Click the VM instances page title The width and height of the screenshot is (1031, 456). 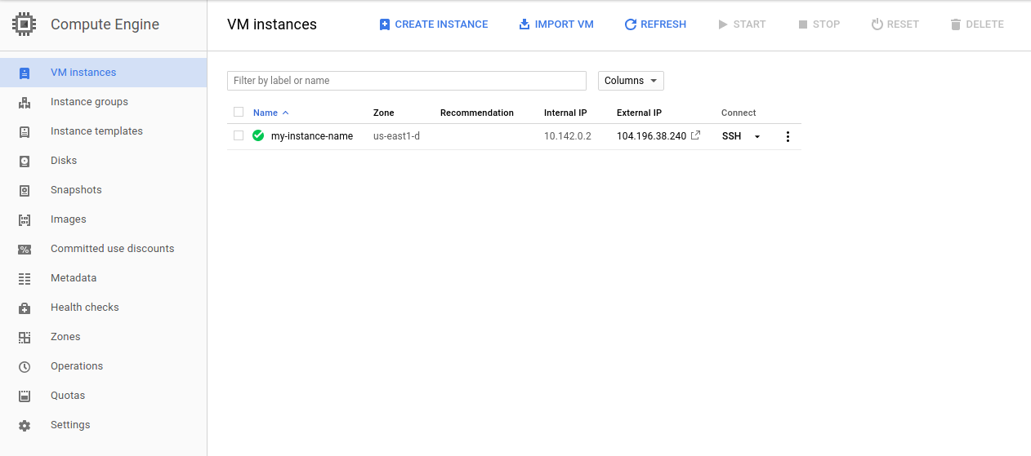[272, 24]
